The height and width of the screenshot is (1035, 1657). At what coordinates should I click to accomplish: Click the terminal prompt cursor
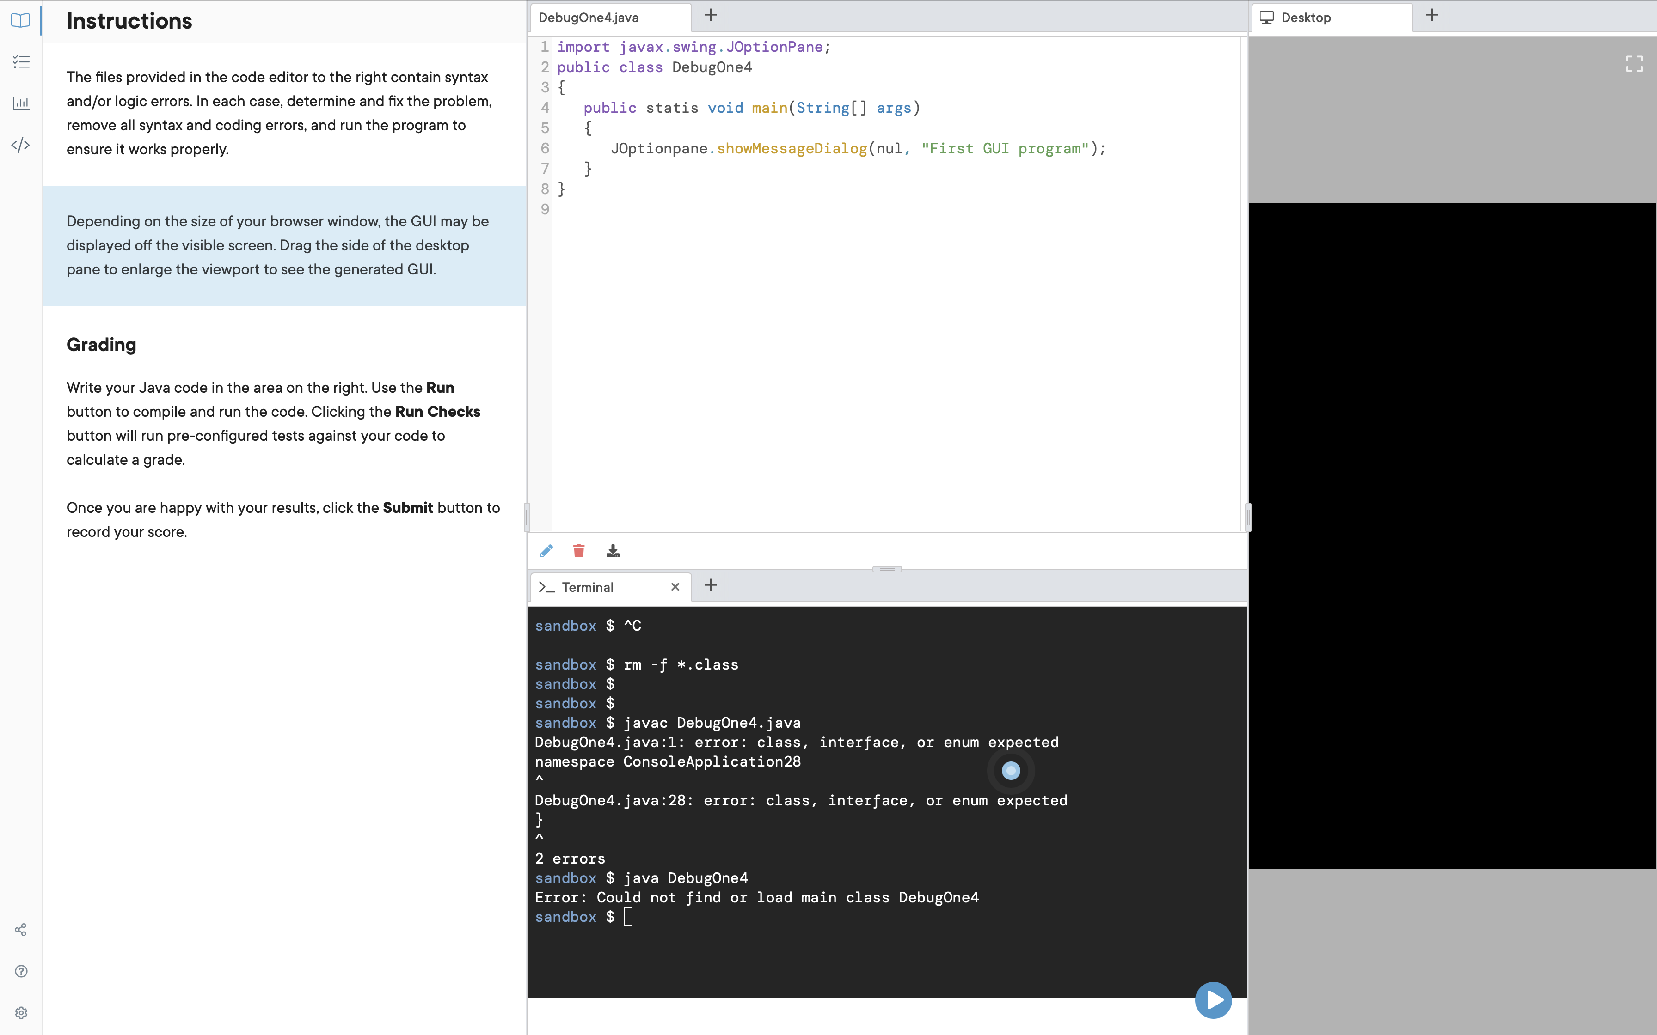[x=628, y=917]
